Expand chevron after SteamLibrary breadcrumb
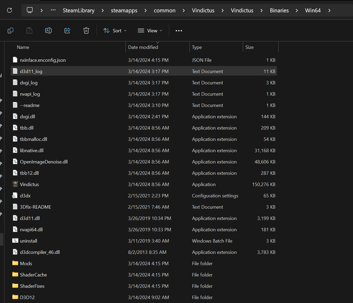This screenshot has height=303, width=353. [103, 11]
